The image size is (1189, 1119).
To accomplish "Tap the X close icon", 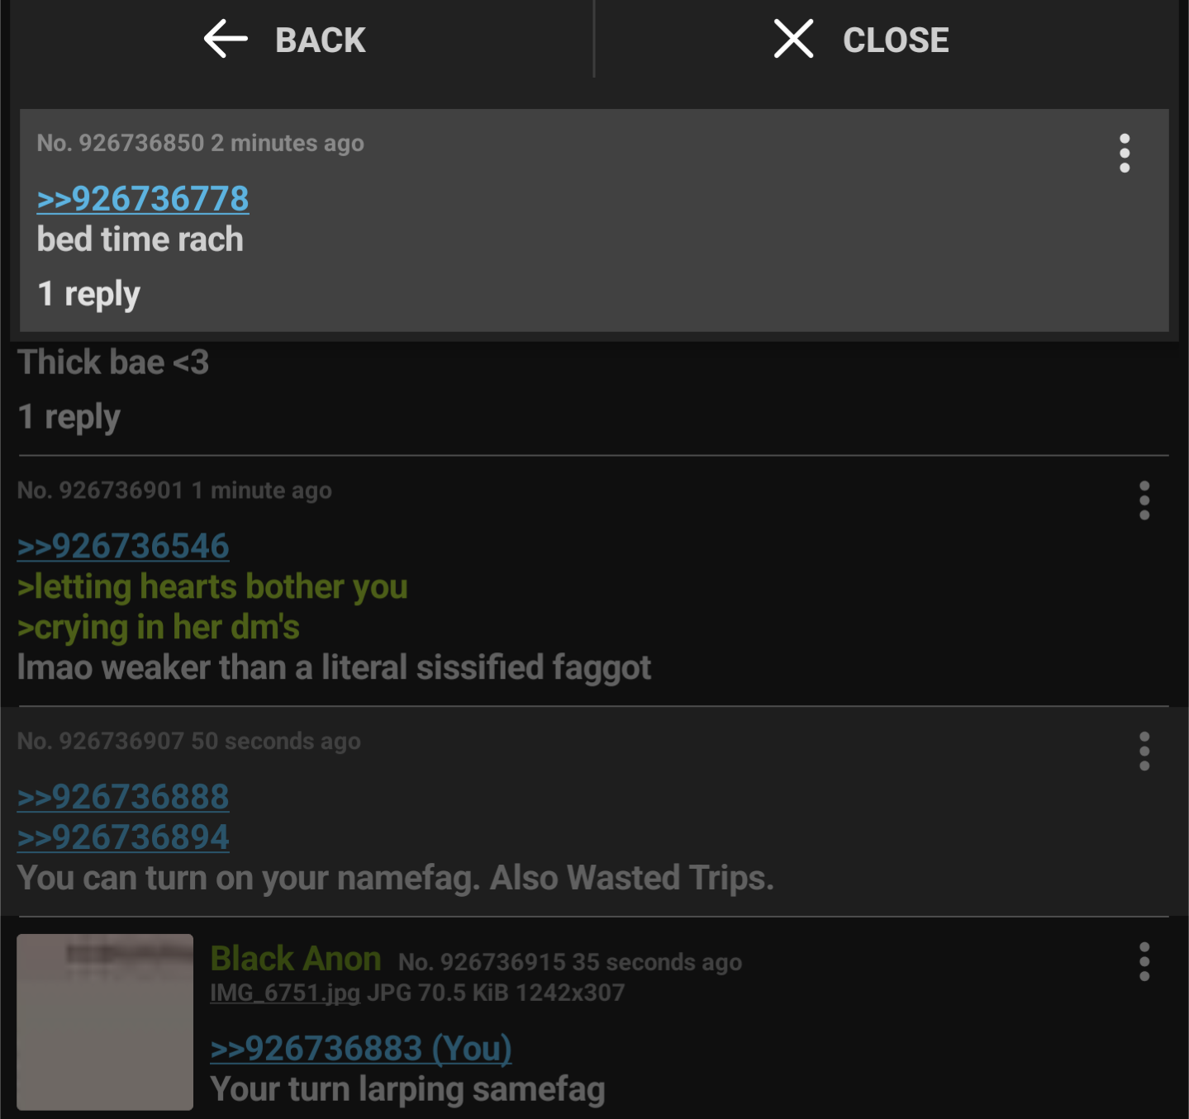I will (793, 39).
